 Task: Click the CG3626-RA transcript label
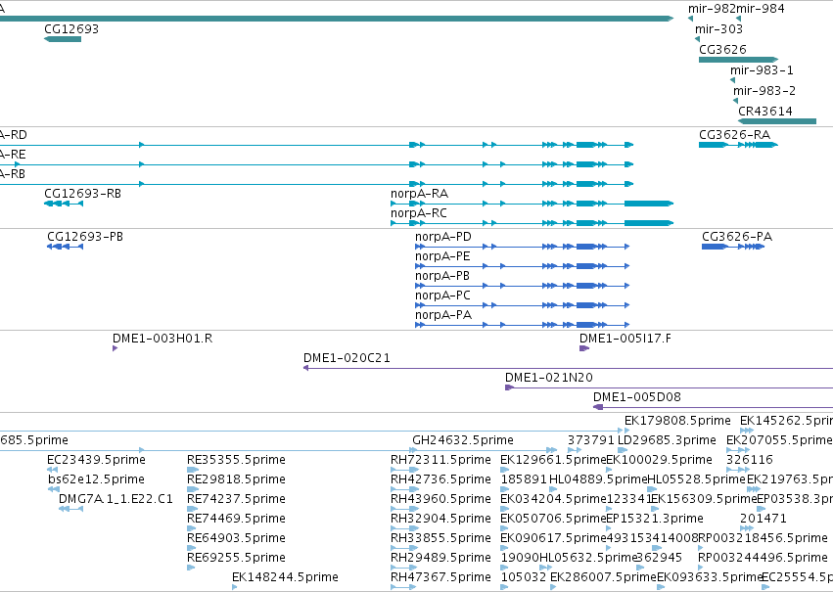[x=735, y=134]
